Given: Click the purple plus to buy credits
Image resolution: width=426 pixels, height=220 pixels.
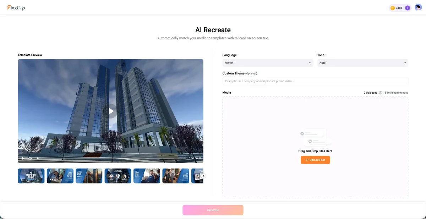Looking at the screenshot, I should pos(407,7).
